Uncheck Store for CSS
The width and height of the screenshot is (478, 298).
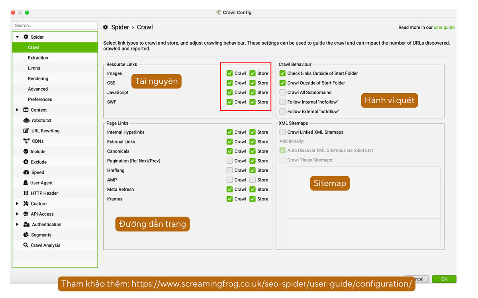coord(253,83)
